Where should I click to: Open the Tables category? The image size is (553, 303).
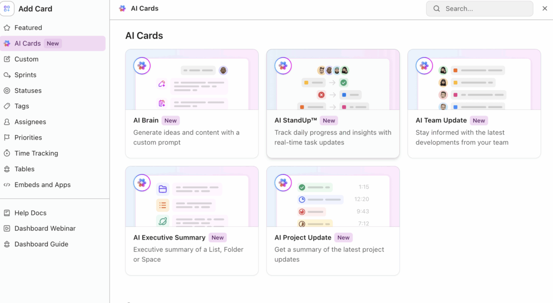(24, 169)
